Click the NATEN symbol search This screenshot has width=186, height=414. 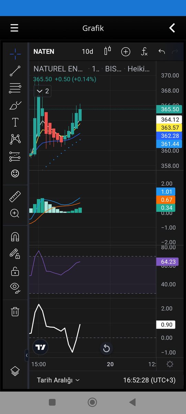coord(44,52)
